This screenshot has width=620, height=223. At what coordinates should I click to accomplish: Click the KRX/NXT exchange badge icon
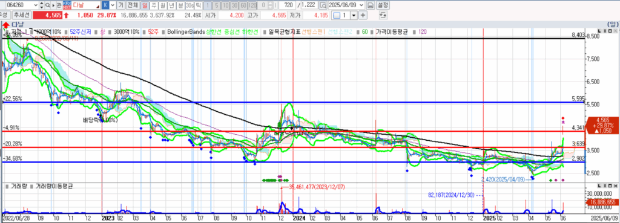[67, 5]
